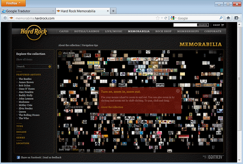
Task: Close the Google Tradutor tab
Action: coord(53,11)
